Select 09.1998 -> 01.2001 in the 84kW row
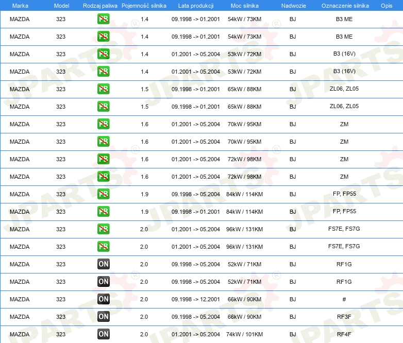This screenshot has height=343, width=403. click(196, 212)
